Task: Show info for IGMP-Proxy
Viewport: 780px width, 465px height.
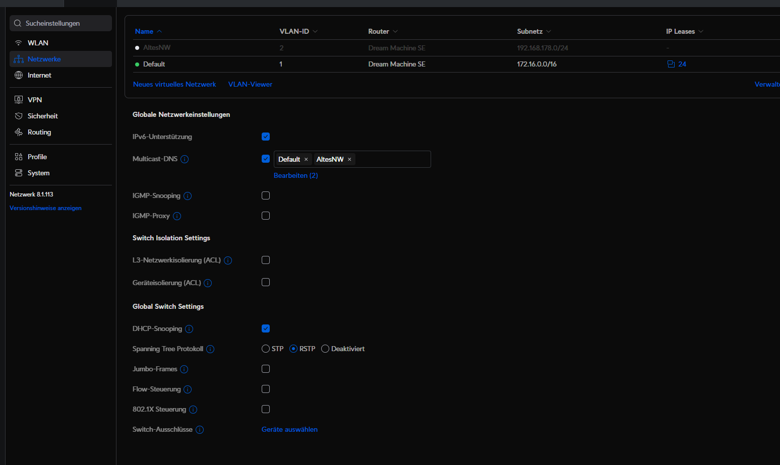Action: click(x=177, y=216)
